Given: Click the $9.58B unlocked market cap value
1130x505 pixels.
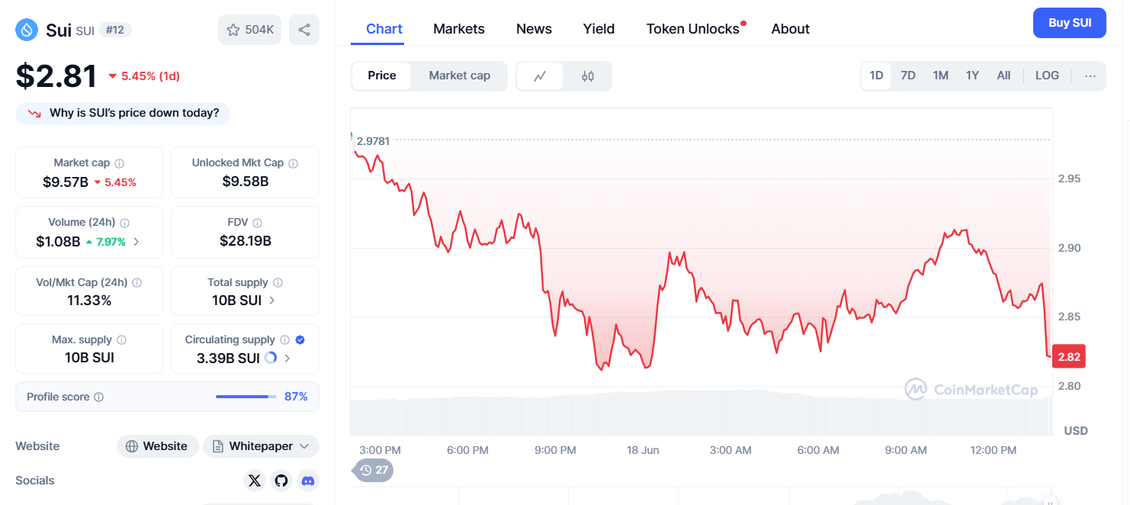Looking at the screenshot, I should pos(246,182).
